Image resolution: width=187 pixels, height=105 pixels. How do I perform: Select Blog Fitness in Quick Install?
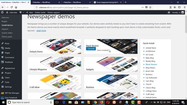150,68
